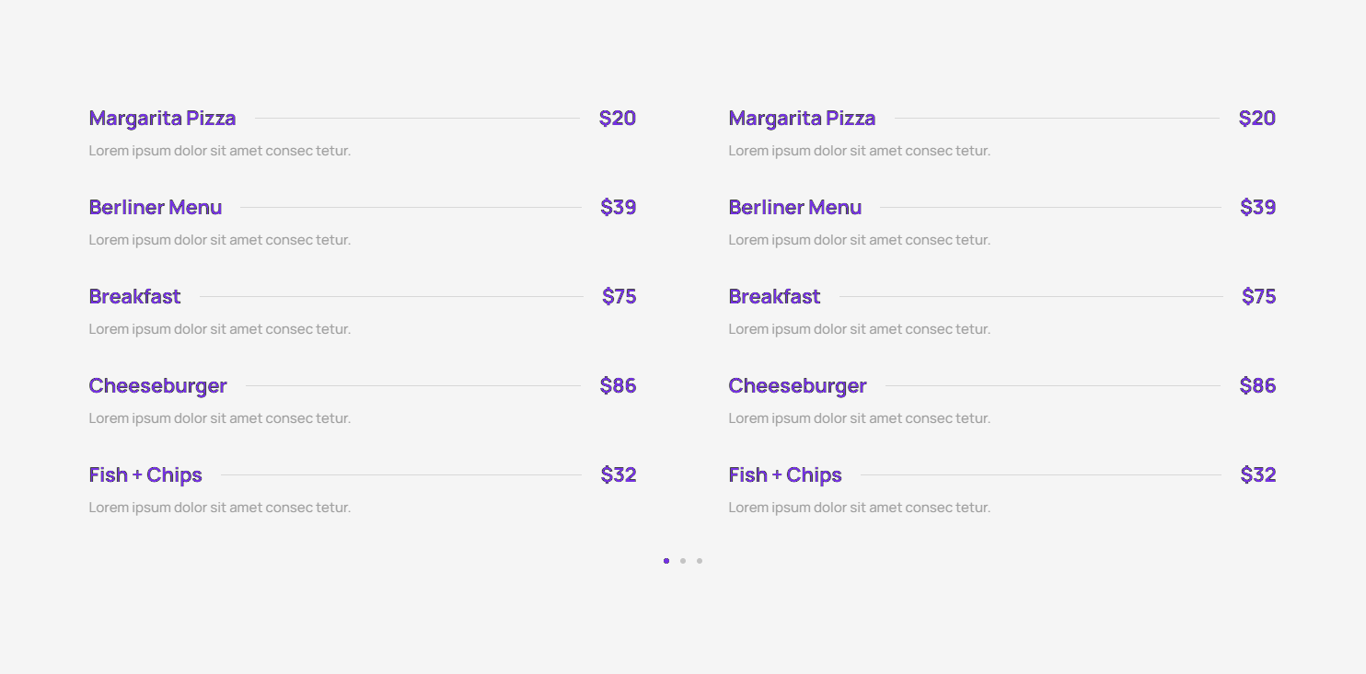This screenshot has height=674, width=1366.
Task: Choose Fish + Chips in right column
Action: coord(785,475)
